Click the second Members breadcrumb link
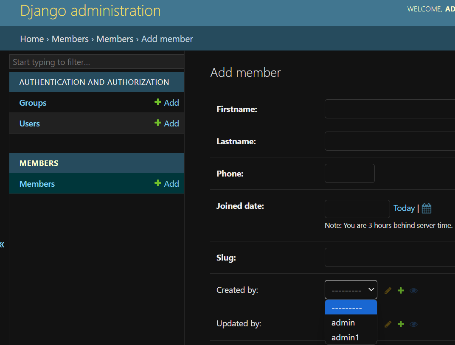 115,39
